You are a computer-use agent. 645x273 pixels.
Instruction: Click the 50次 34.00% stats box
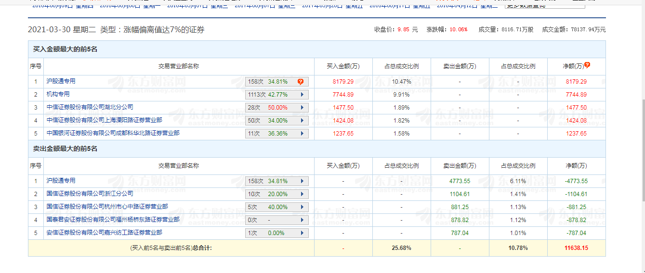[x=277, y=121]
